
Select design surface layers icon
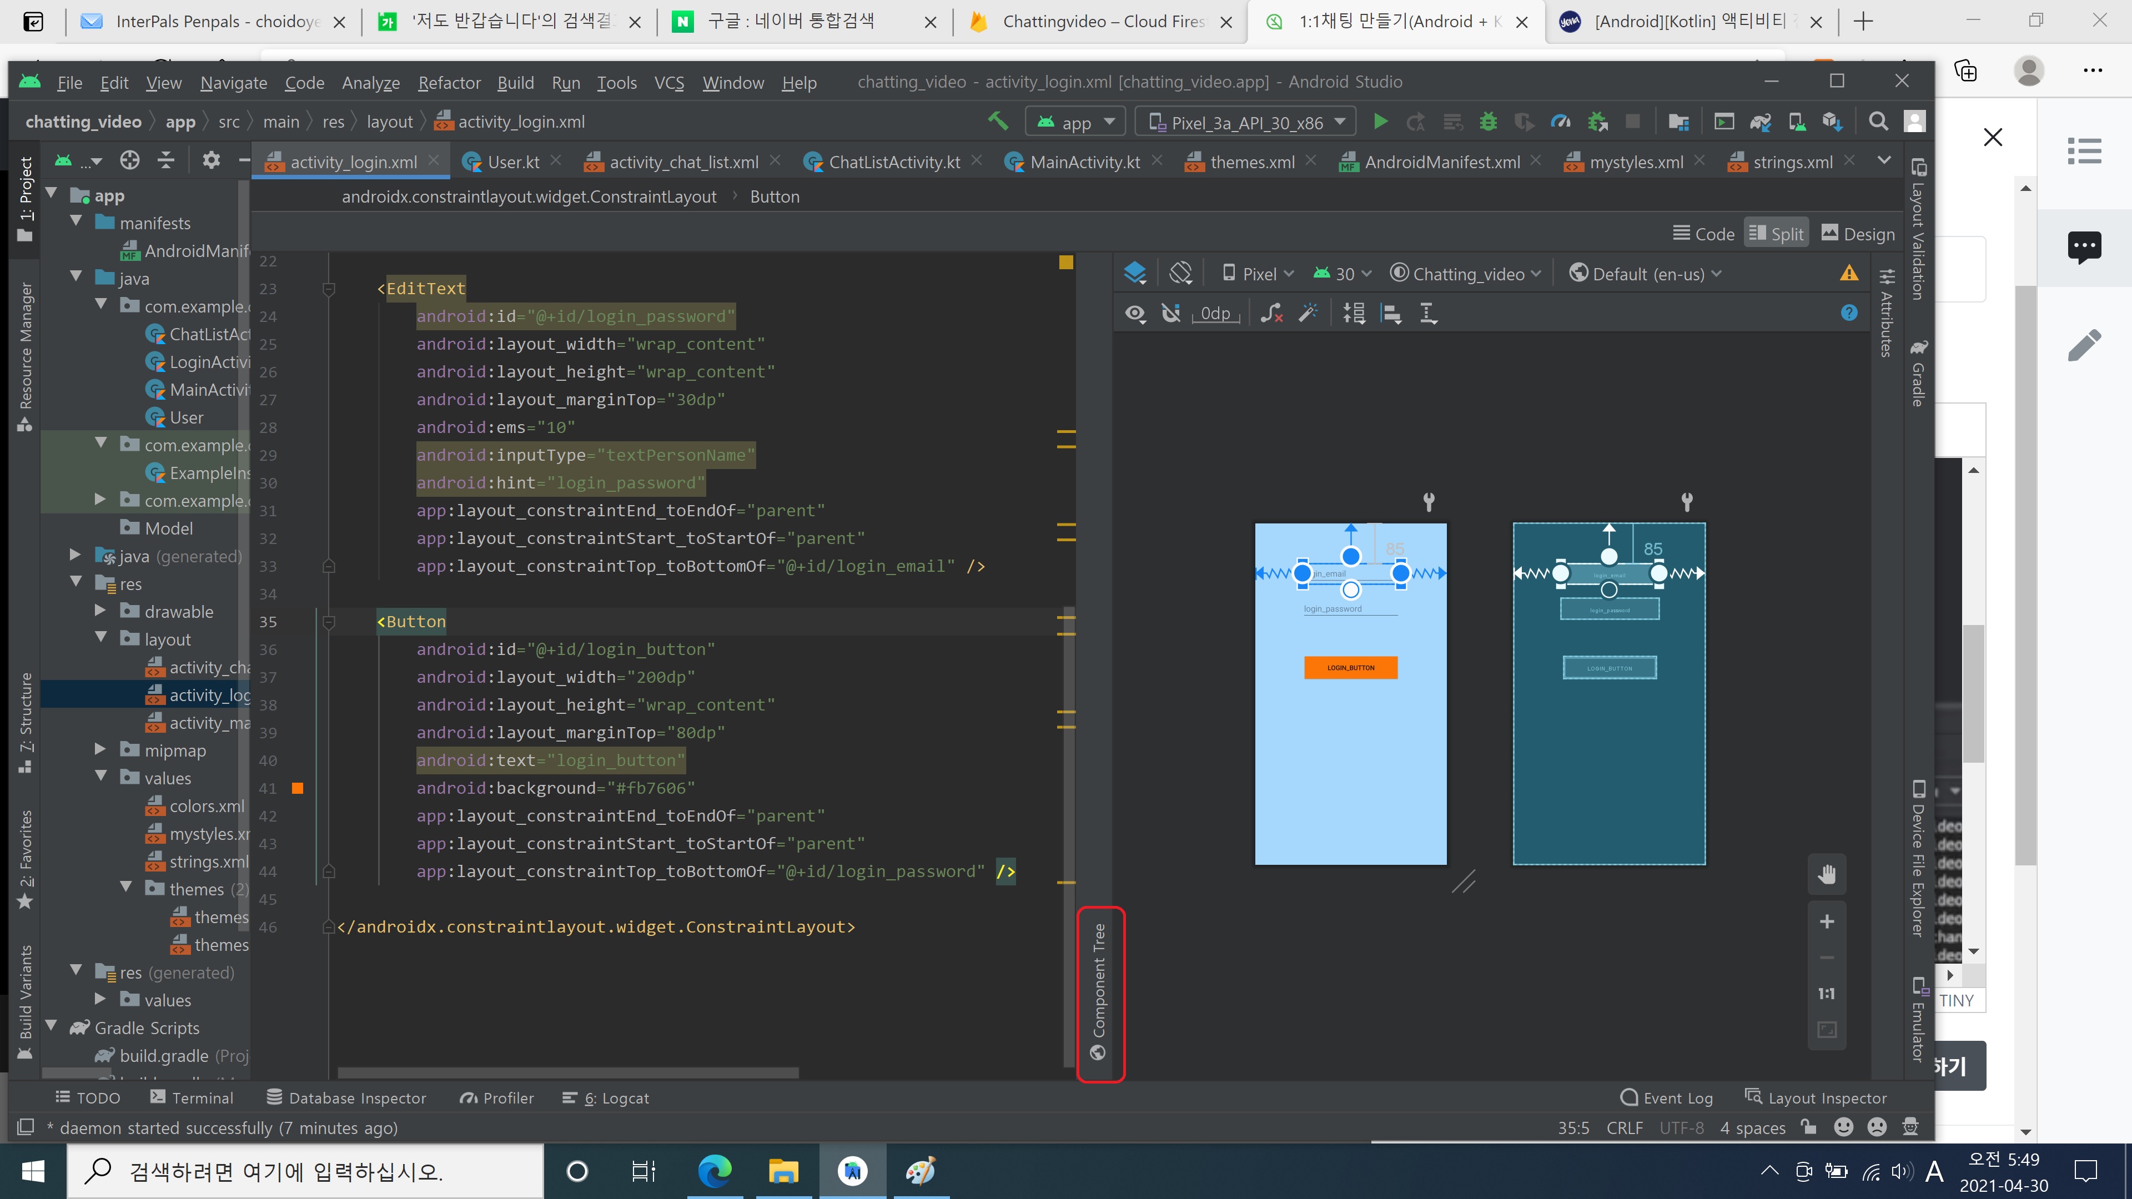coord(1135,273)
